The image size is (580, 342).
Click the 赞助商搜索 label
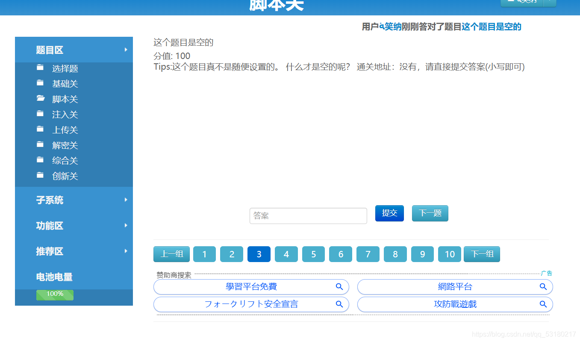pos(174,275)
